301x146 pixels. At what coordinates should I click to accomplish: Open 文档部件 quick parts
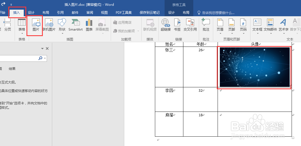[270, 26]
